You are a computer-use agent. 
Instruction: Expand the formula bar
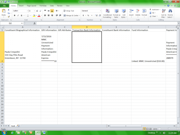(x=179, y=23)
